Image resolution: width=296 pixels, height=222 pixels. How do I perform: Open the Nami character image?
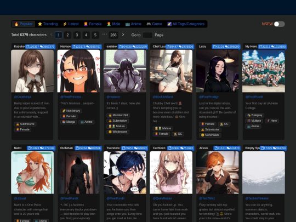(x=32, y=173)
